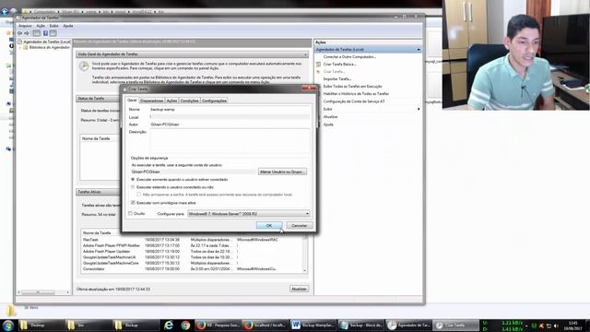The height and width of the screenshot is (332, 590).
Task: Go back with the toolbar back arrow
Action: (x=20, y=33)
